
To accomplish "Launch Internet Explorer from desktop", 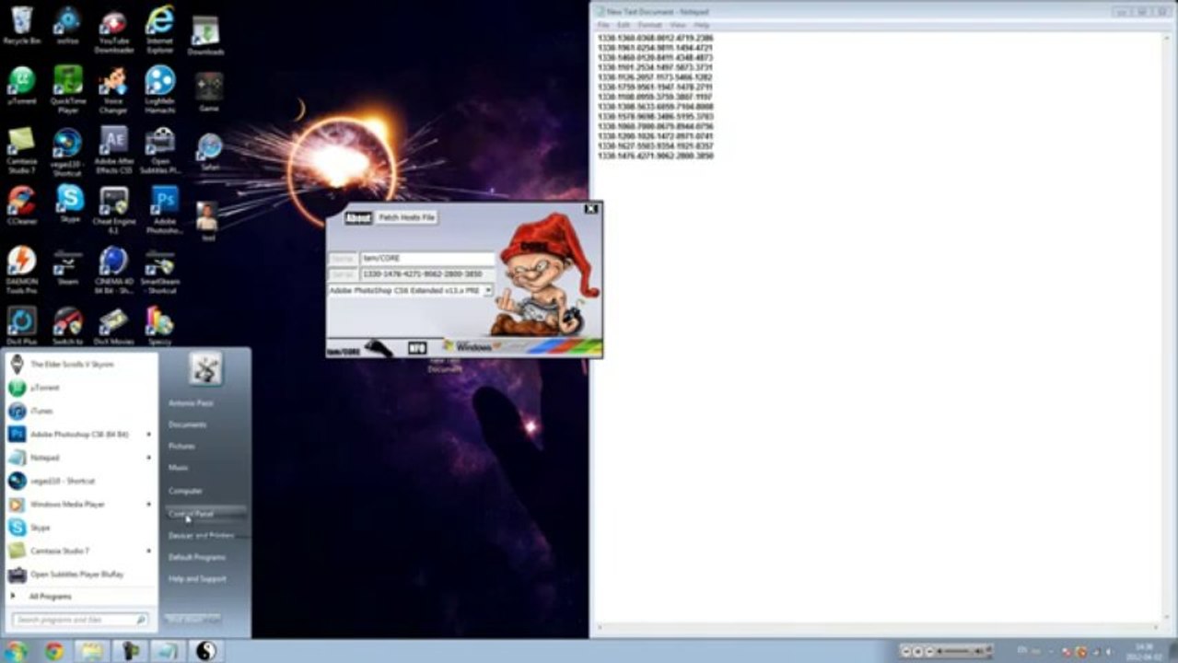I will coord(159,30).
